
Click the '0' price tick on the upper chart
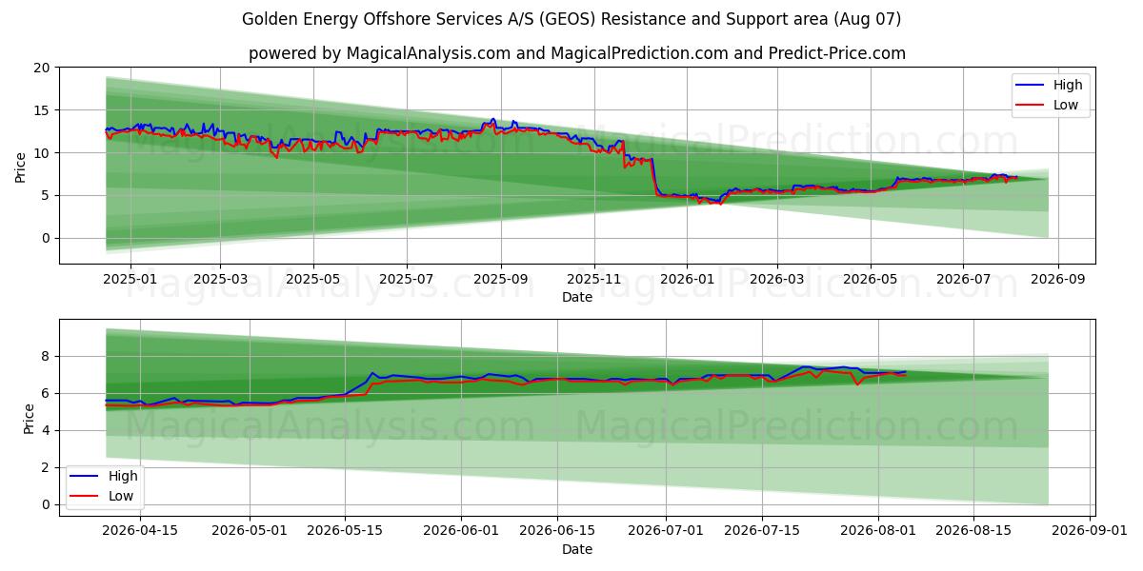pyautogui.click(x=45, y=239)
